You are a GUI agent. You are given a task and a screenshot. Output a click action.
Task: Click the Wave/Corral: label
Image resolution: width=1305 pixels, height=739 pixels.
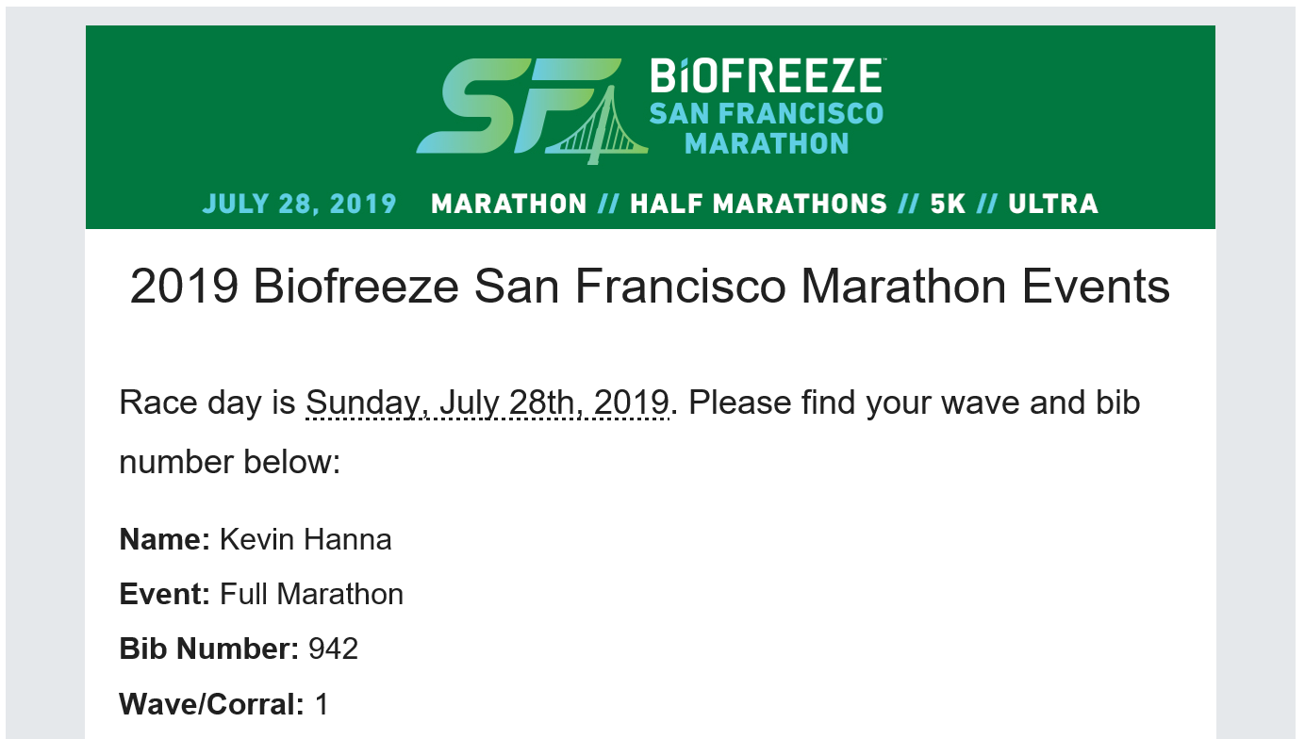point(212,704)
